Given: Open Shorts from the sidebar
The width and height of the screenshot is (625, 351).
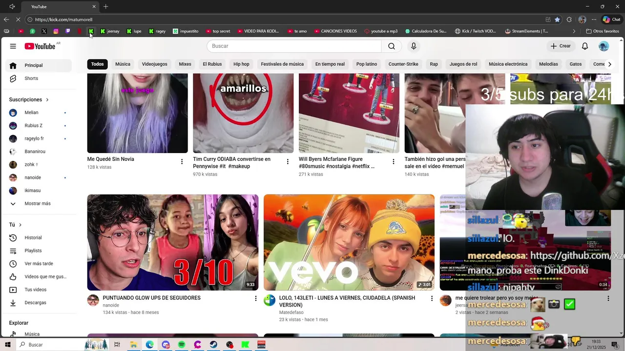Looking at the screenshot, I should (39, 78).
